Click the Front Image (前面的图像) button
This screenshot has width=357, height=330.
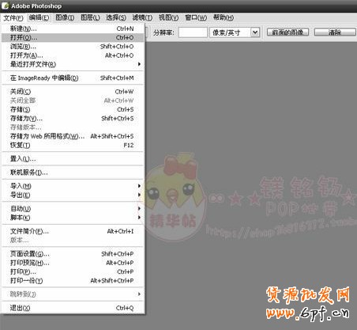(287, 32)
